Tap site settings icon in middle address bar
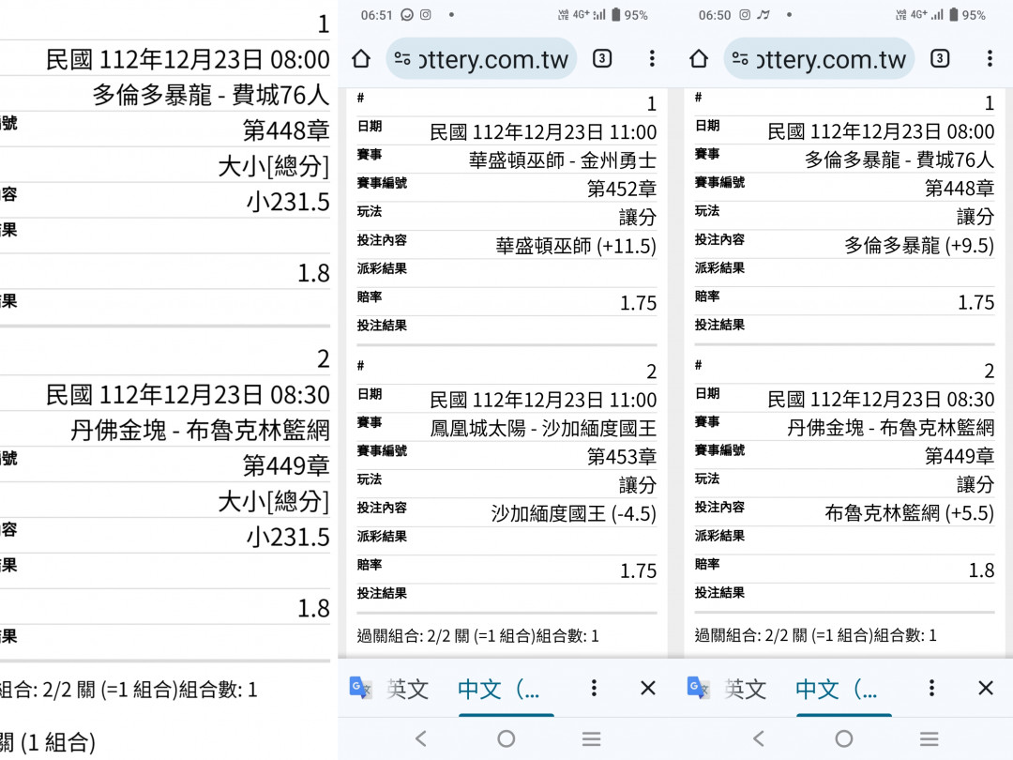This screenshot has height=760, width=1013. [402, 59]
